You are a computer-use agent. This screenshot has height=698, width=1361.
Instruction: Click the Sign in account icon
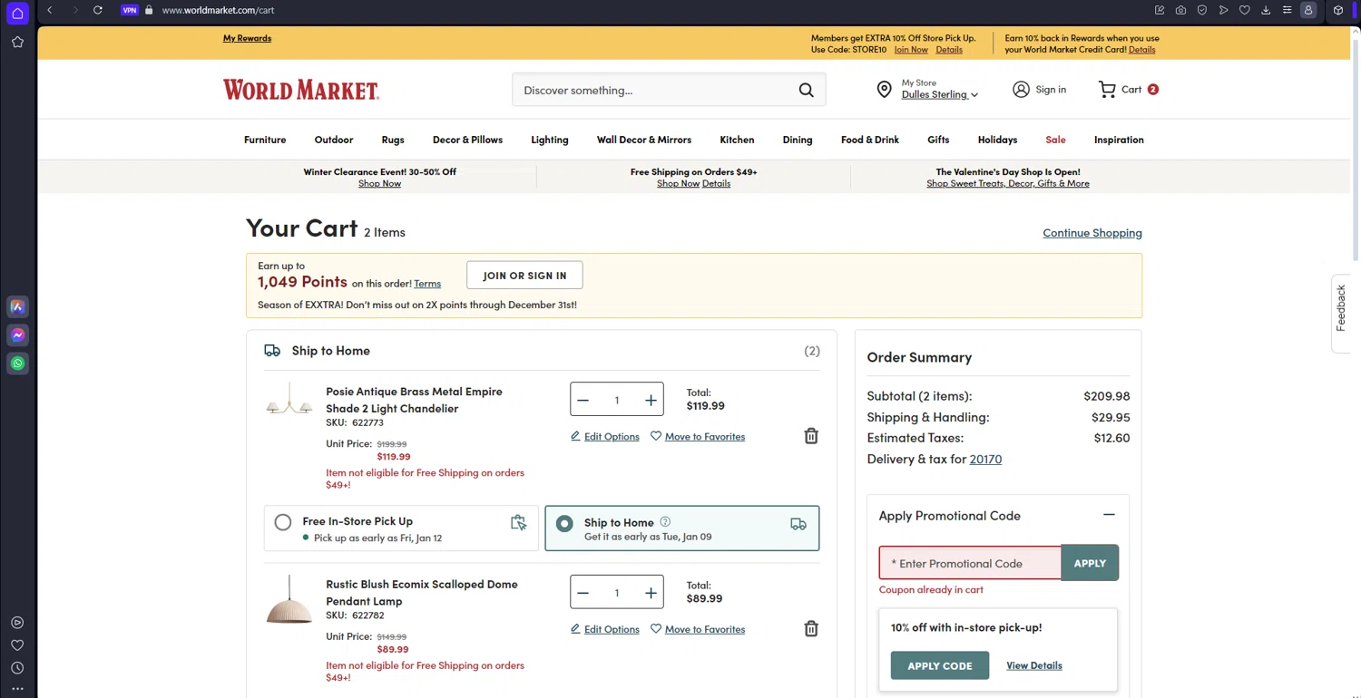1021,89
